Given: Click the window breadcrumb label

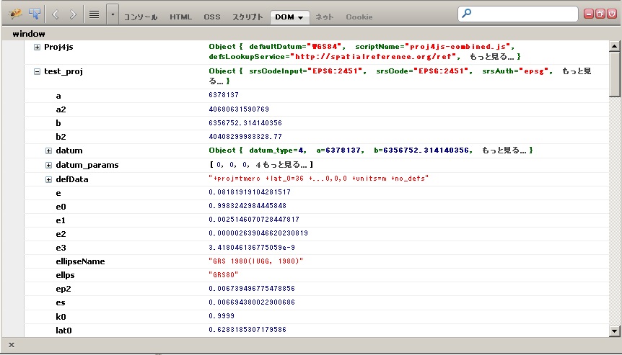Looking at the screenshot, I should [29, 33].
